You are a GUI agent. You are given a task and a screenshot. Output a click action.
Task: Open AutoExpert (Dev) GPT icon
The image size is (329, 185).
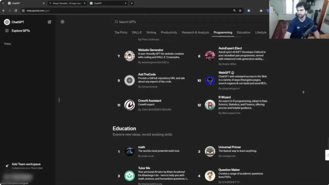[210, 56]
